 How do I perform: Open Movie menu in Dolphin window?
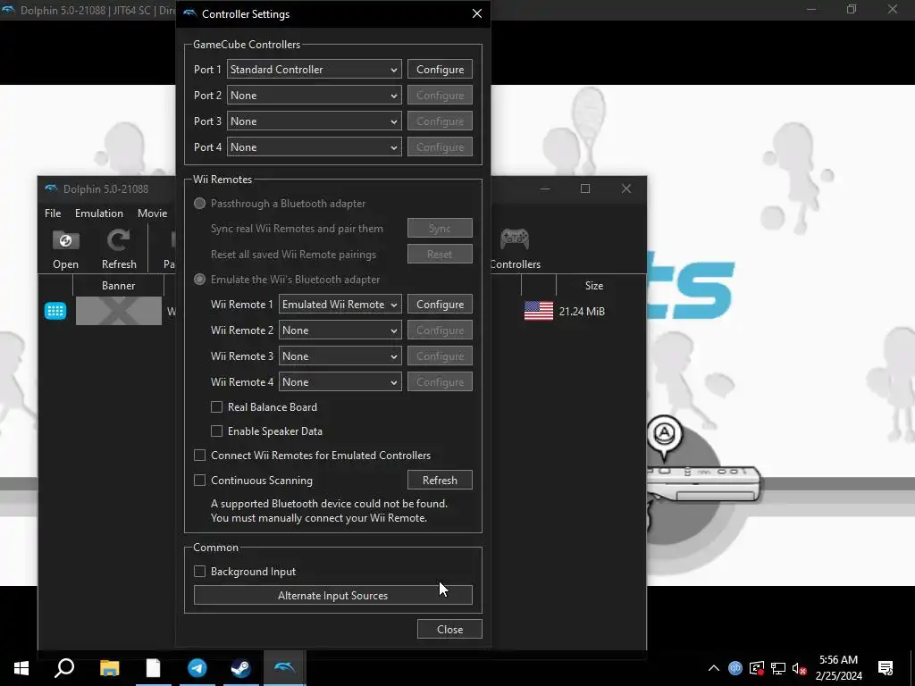pyautogui.click(x=152, y=213)
